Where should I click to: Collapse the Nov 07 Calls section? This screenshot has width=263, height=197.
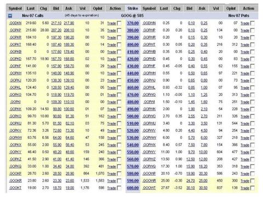point(10,16)
